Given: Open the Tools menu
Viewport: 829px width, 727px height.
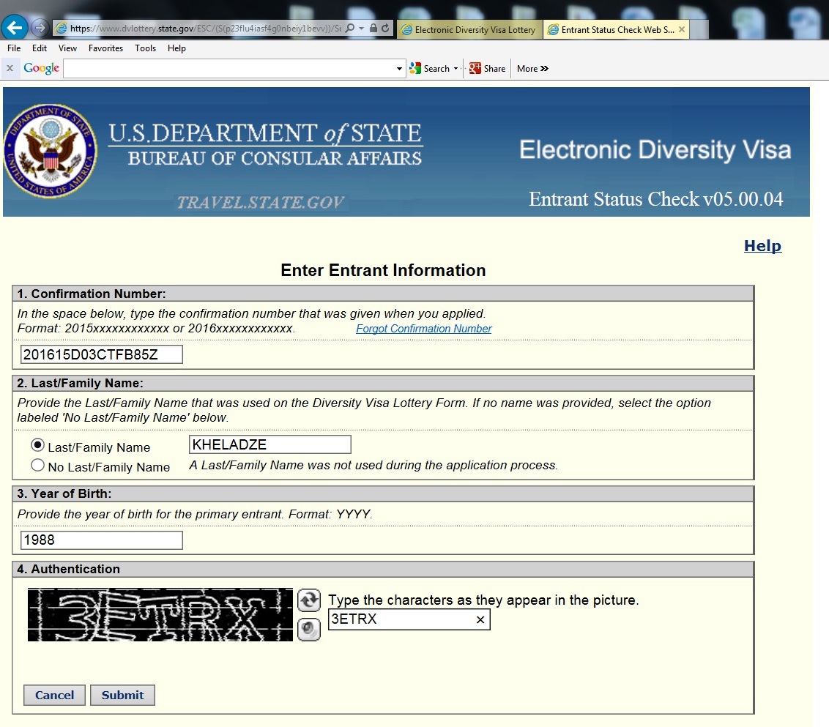Looking at the screenshot, I should [x=146, y=48].
